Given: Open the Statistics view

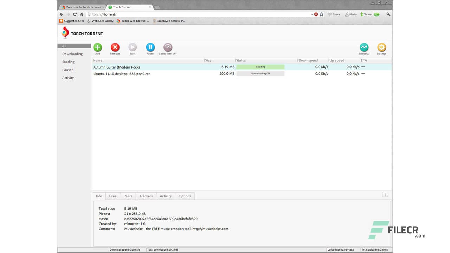Looking at the screenshot, I should click(364, 48).
